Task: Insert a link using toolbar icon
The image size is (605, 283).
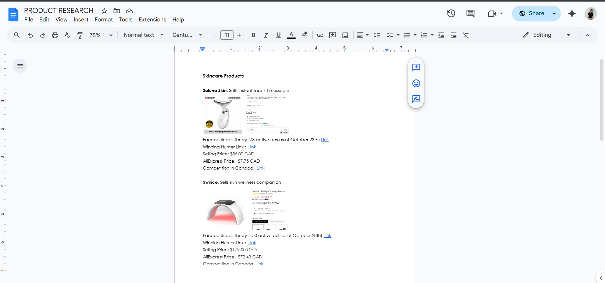Action: 320,35
